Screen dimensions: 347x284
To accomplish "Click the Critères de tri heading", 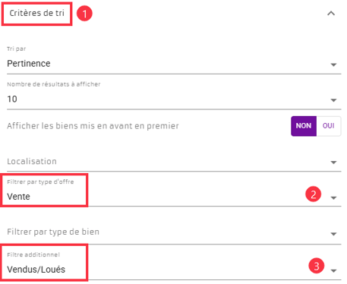I will click(37, 13).
